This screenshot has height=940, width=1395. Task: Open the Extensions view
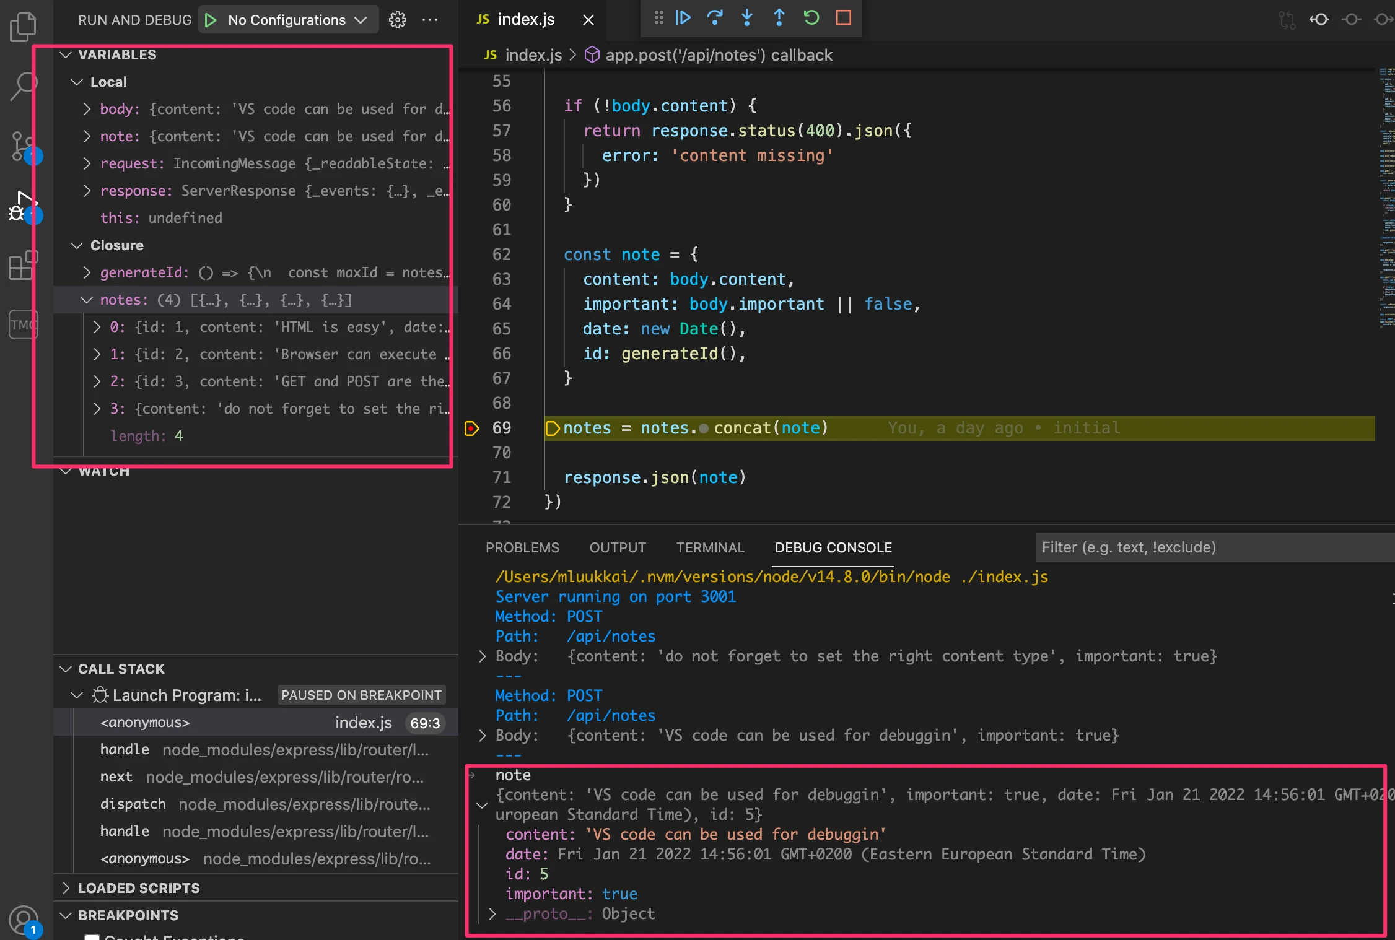pyautogui.click(x=24, y=266)
